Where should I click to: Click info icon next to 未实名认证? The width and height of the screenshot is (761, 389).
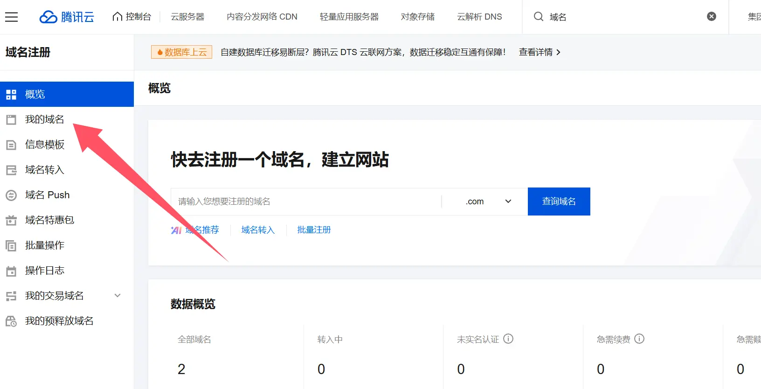(508, 339)
